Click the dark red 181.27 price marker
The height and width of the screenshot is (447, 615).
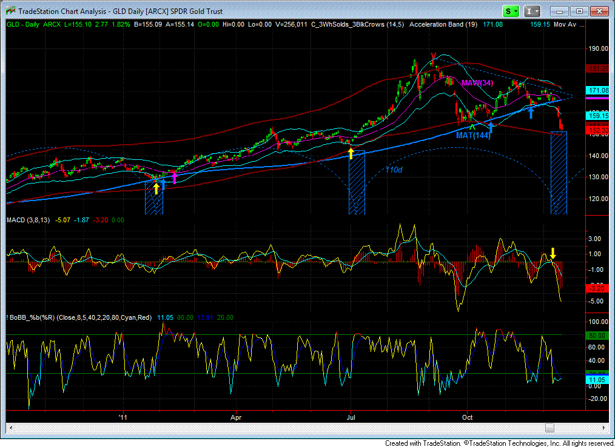click(x=599, y=68)
